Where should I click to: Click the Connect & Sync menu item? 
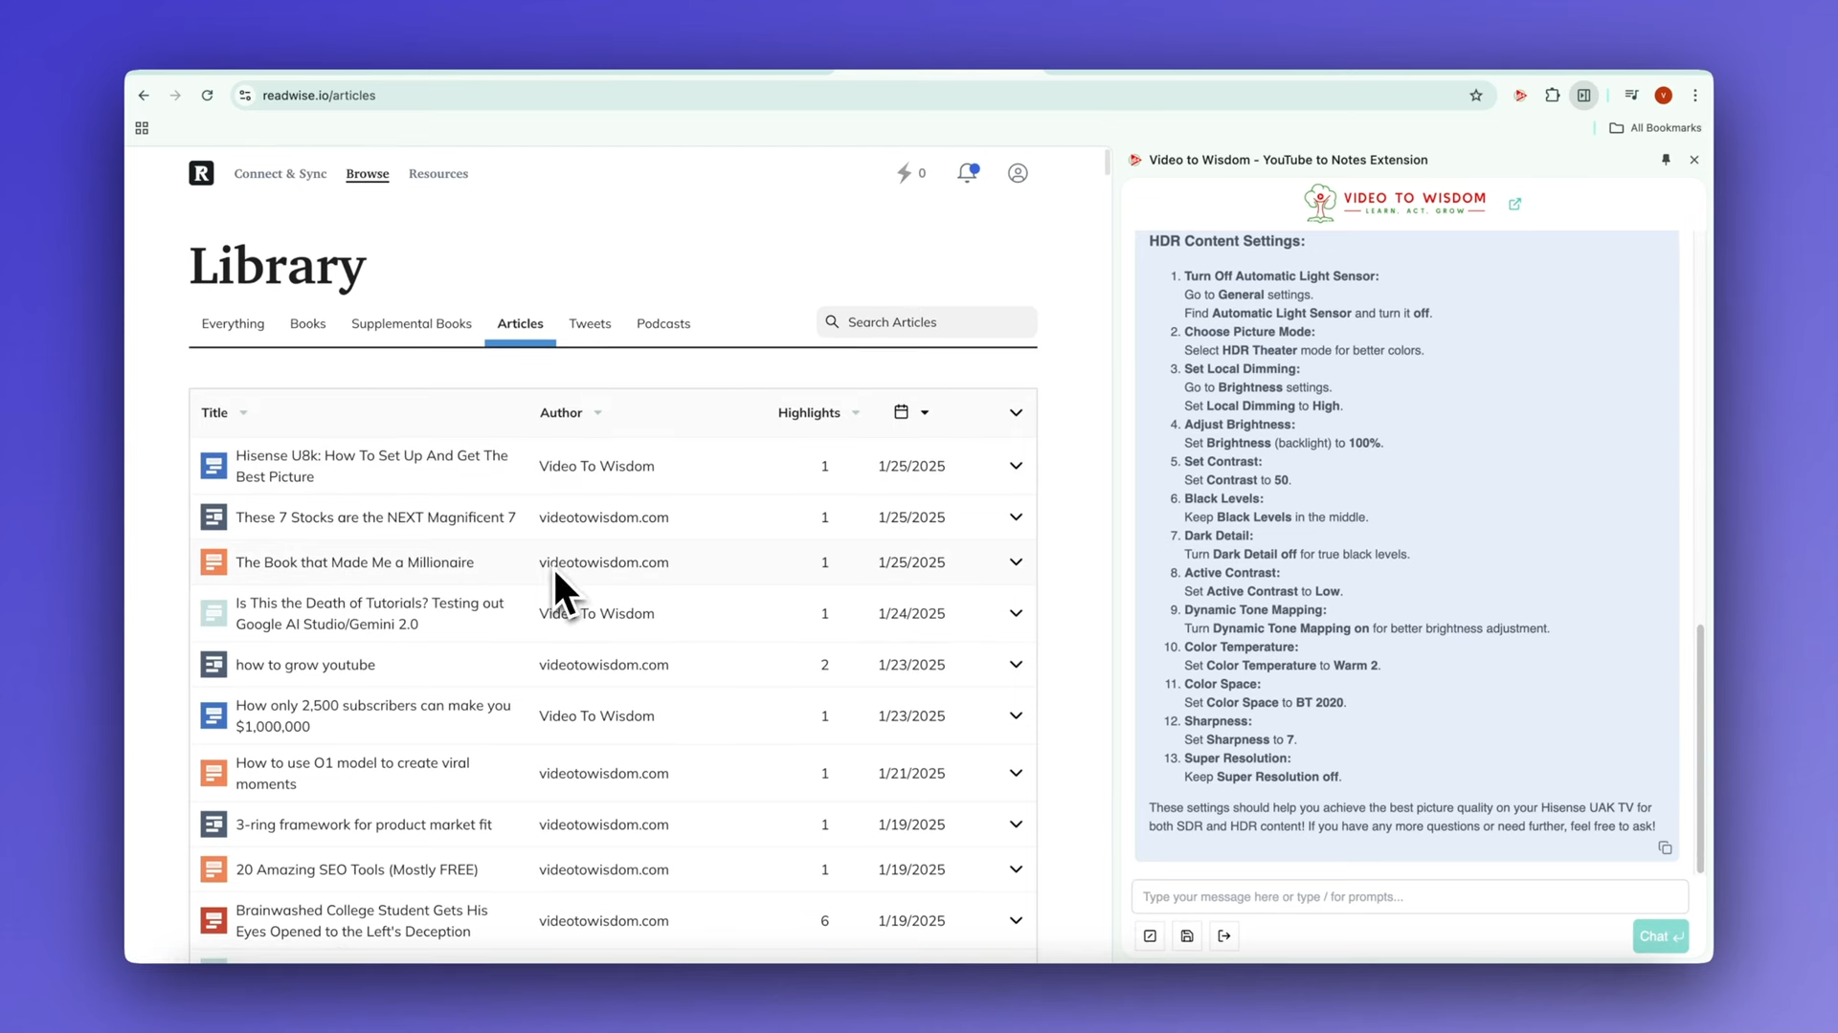(279, 173)
